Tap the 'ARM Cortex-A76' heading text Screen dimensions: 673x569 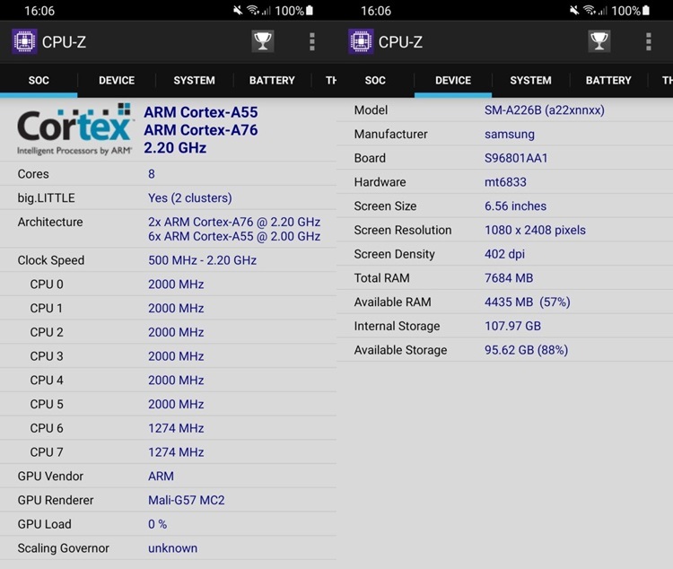[x=201, y=130]
